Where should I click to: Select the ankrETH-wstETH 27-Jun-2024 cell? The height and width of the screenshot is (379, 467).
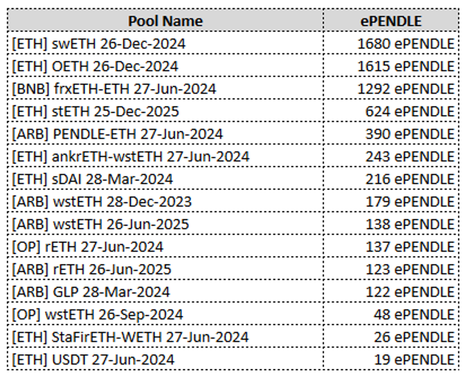coord(131,157)
